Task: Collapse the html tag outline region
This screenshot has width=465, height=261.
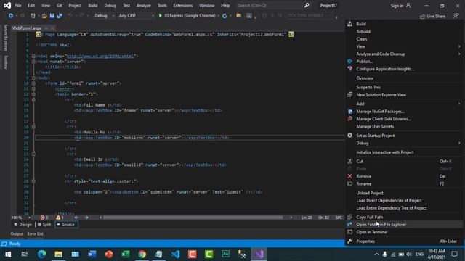Action: point(33,56)
